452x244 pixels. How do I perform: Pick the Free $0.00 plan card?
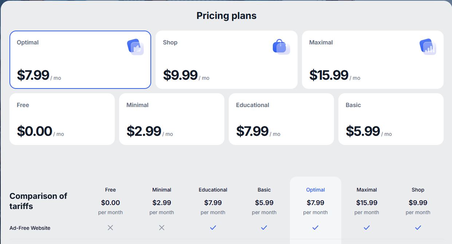(62, 119)
